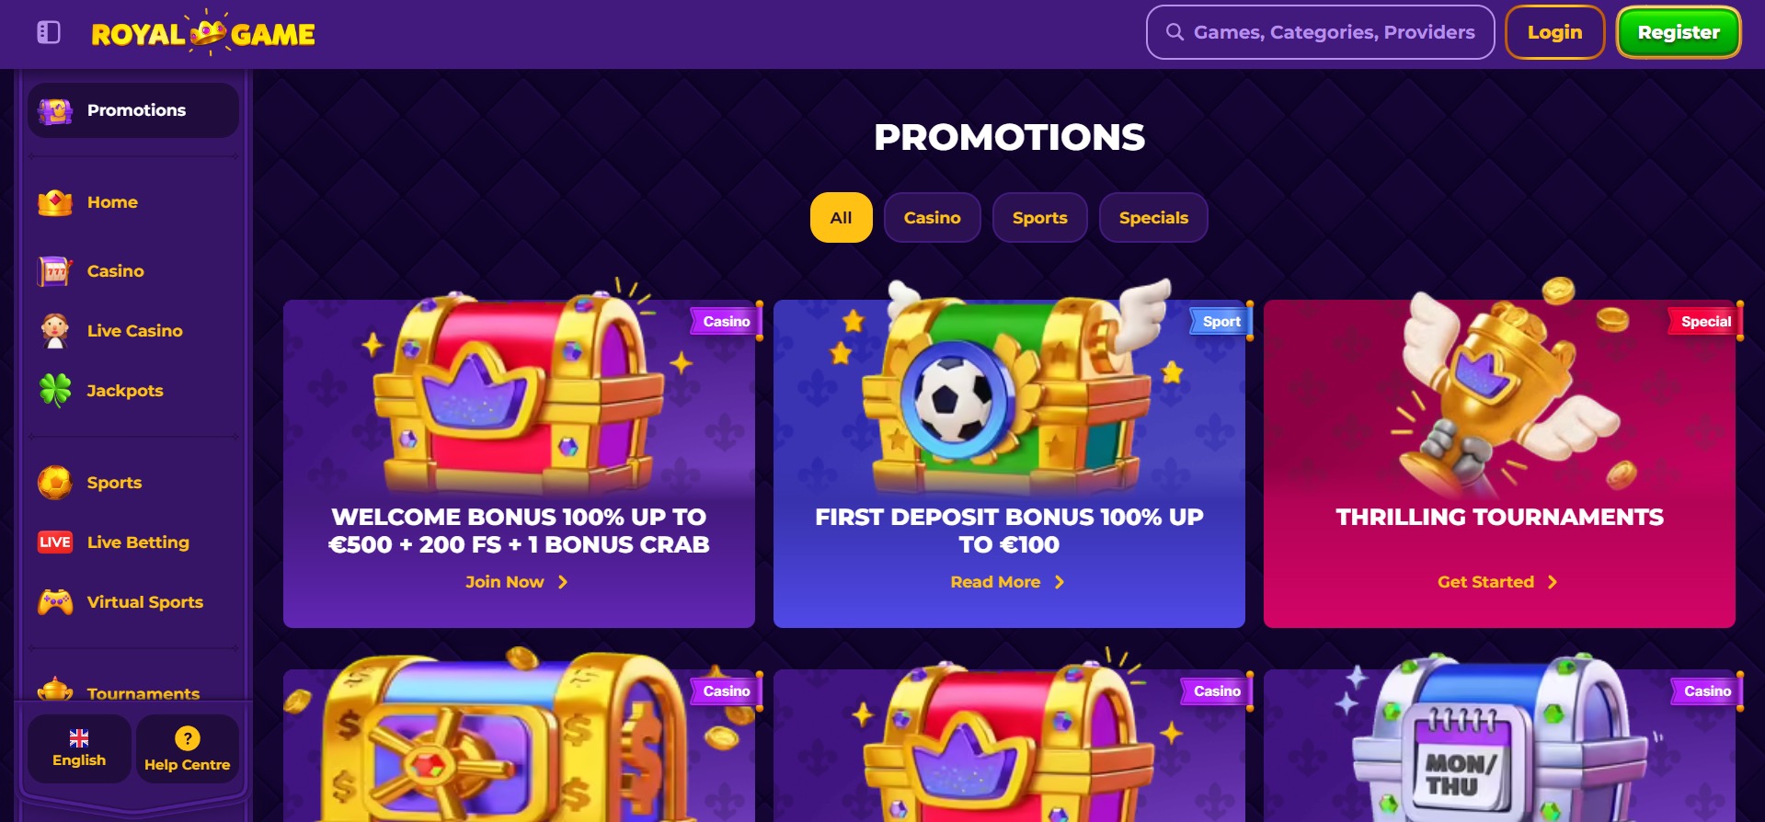Open Live Betting LIVE badge icon

(55, 542)
